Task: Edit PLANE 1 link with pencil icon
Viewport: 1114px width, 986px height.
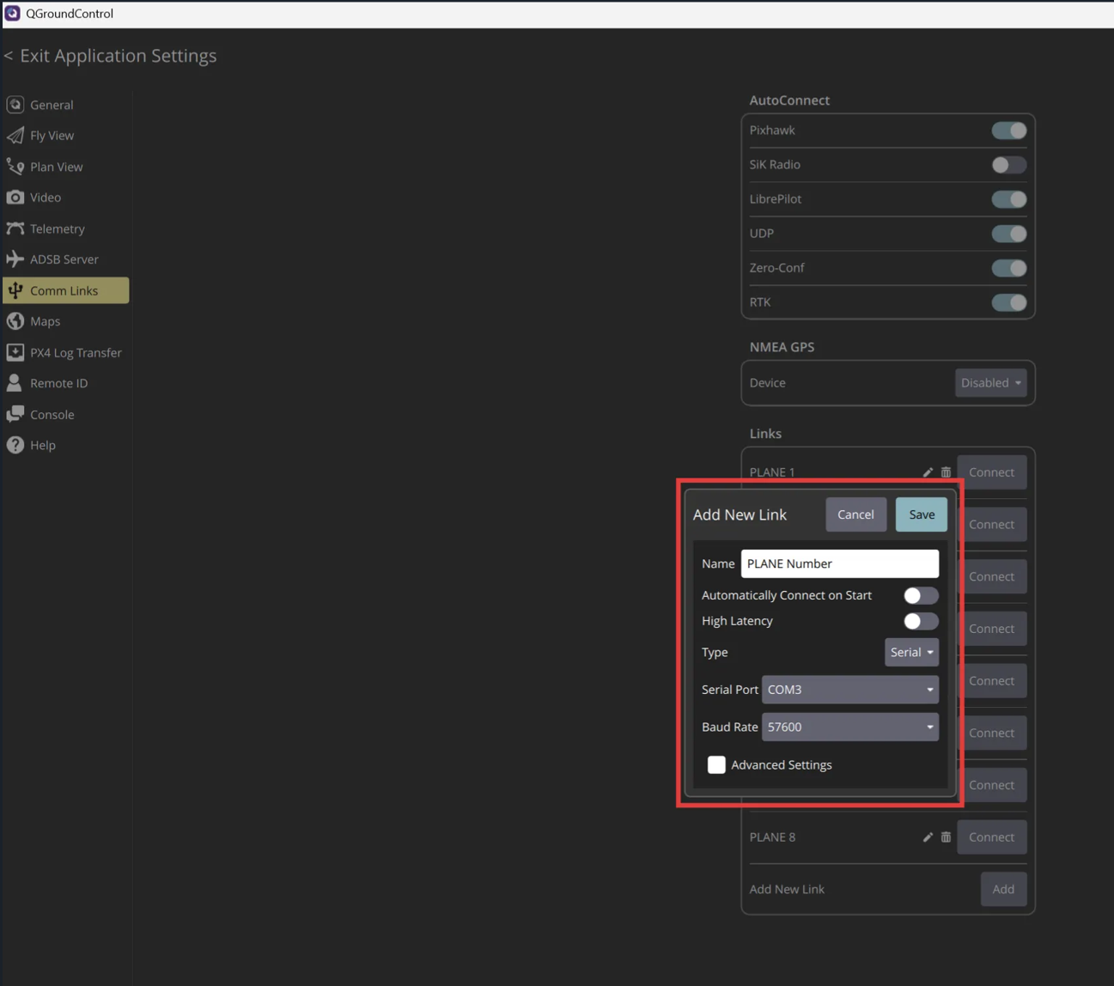Action: click(x=928, y=472)
